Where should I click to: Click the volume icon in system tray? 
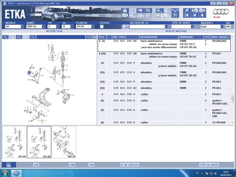pos(216,173)
